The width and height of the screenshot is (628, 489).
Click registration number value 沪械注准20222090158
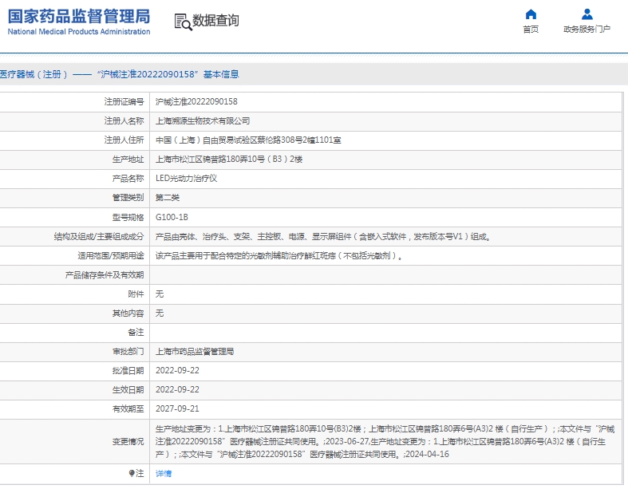196,102
